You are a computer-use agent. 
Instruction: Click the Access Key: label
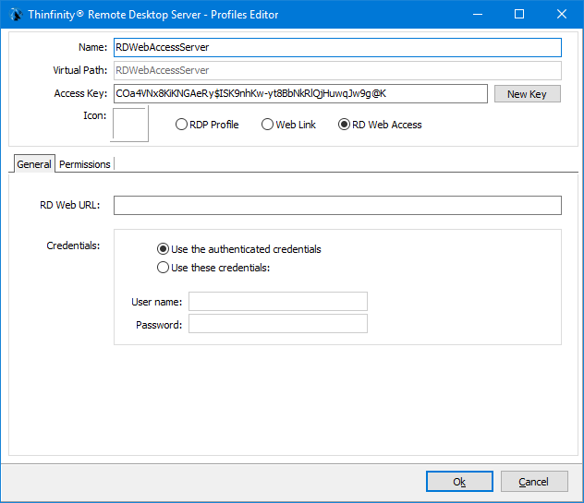80,93
